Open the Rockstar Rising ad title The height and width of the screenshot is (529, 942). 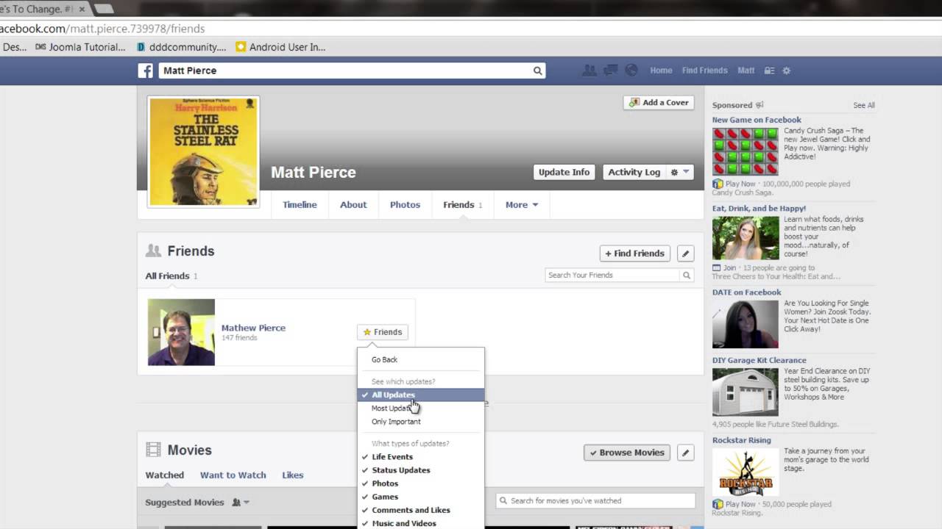[x=742, y=440]
